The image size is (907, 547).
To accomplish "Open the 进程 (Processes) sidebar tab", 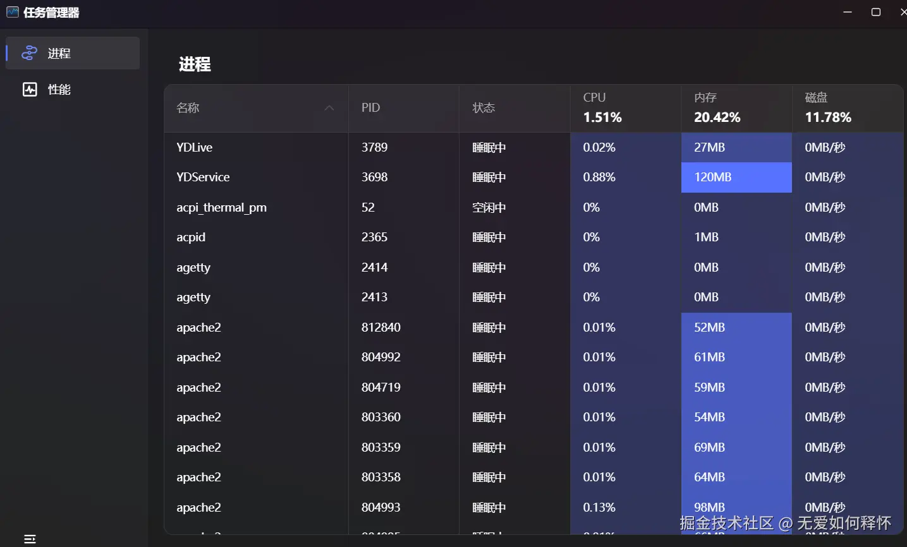I will (x=73, y=53).
